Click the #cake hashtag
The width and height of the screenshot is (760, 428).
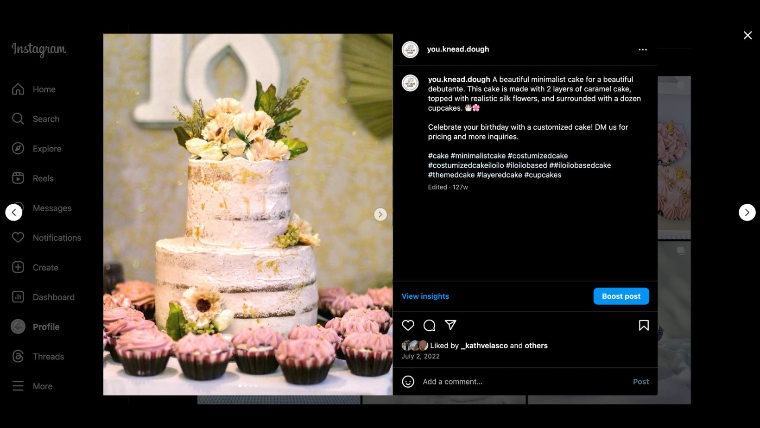(x=438, y=156)
